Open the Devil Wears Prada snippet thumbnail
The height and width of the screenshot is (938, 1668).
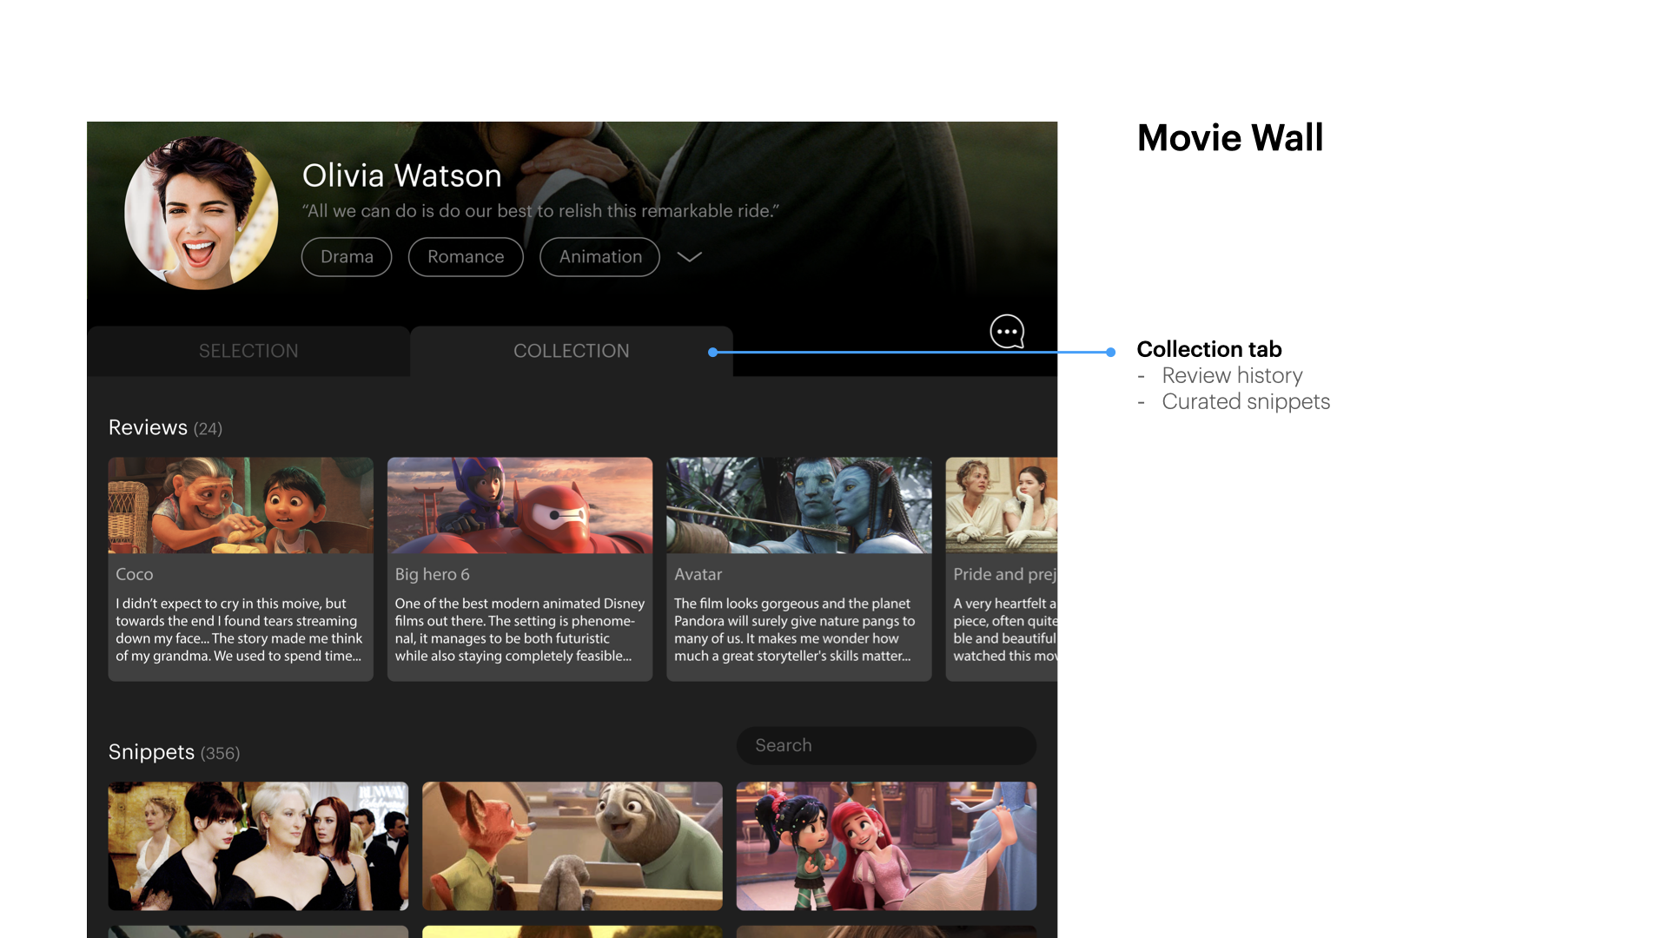click(258, 846)
